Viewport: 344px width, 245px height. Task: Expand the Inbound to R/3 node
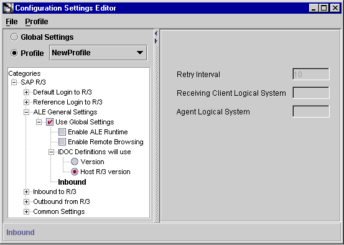(x=26, y=192)
